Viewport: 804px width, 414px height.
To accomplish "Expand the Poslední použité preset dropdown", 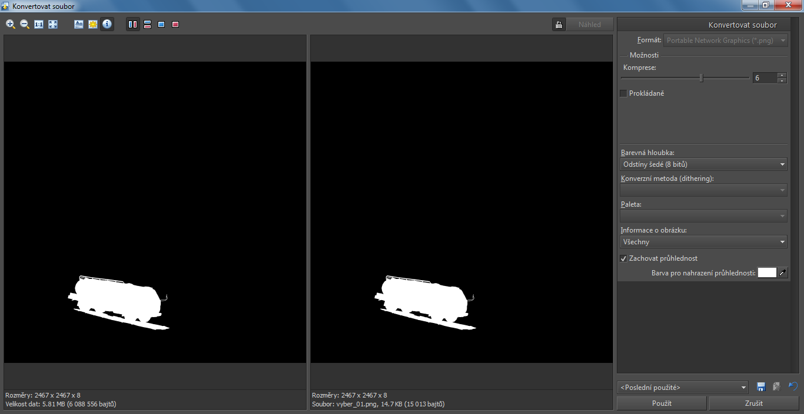I will coord(683,388).
